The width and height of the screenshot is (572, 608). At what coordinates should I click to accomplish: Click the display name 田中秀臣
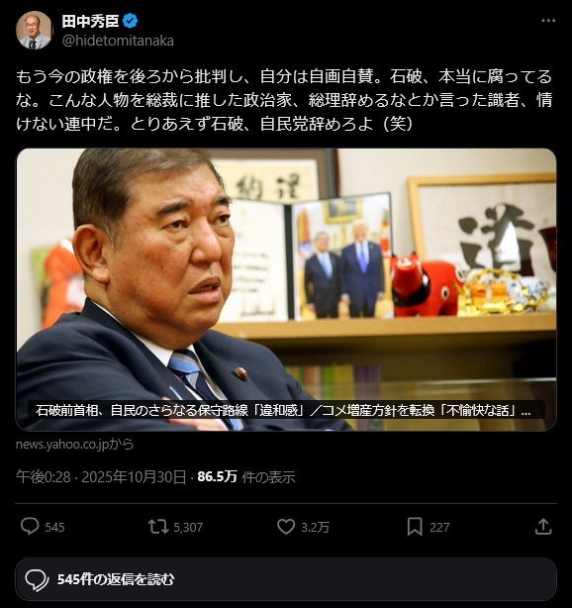(x=90, y=21)
